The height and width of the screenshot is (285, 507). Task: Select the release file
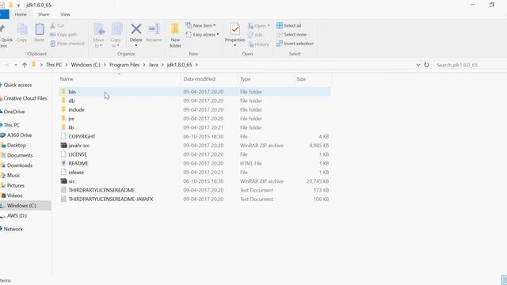tap(194, 173)
